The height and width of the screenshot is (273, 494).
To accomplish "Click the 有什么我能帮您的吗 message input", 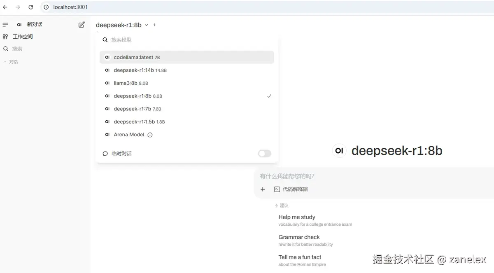I will [x=375, y=176].
